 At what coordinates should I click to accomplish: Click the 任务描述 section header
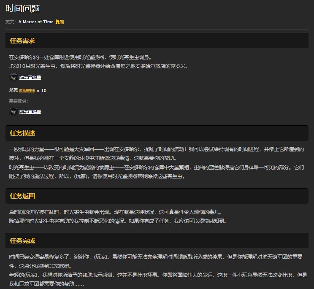(x=22, y=133)
